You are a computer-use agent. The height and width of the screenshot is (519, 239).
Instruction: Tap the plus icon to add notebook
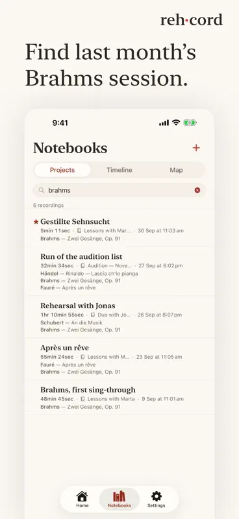196,148
